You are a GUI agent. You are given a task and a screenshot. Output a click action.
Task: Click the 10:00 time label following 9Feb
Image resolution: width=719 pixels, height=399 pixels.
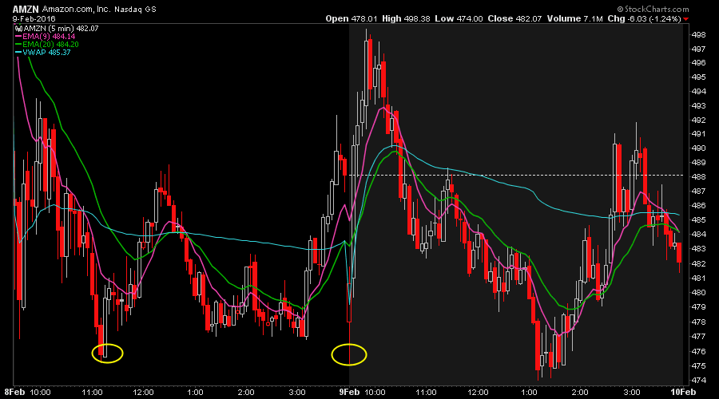[x=375, y=393]
